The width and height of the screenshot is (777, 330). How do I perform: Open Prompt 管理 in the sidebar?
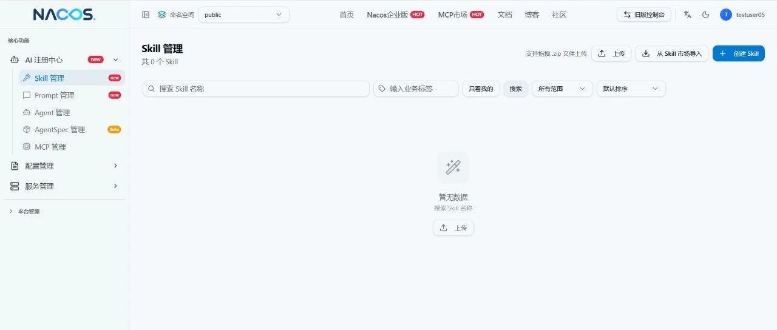[x=72, y=95]
